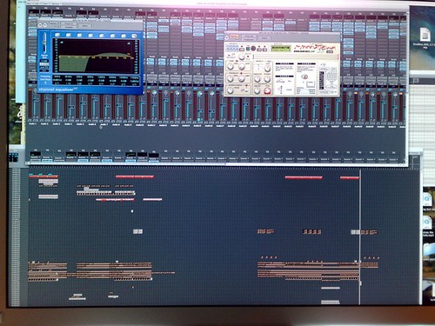This screenshot has width=435, height=326.
Task: Click the Audio 7 channel fader
Action: (x=107, y=106)
